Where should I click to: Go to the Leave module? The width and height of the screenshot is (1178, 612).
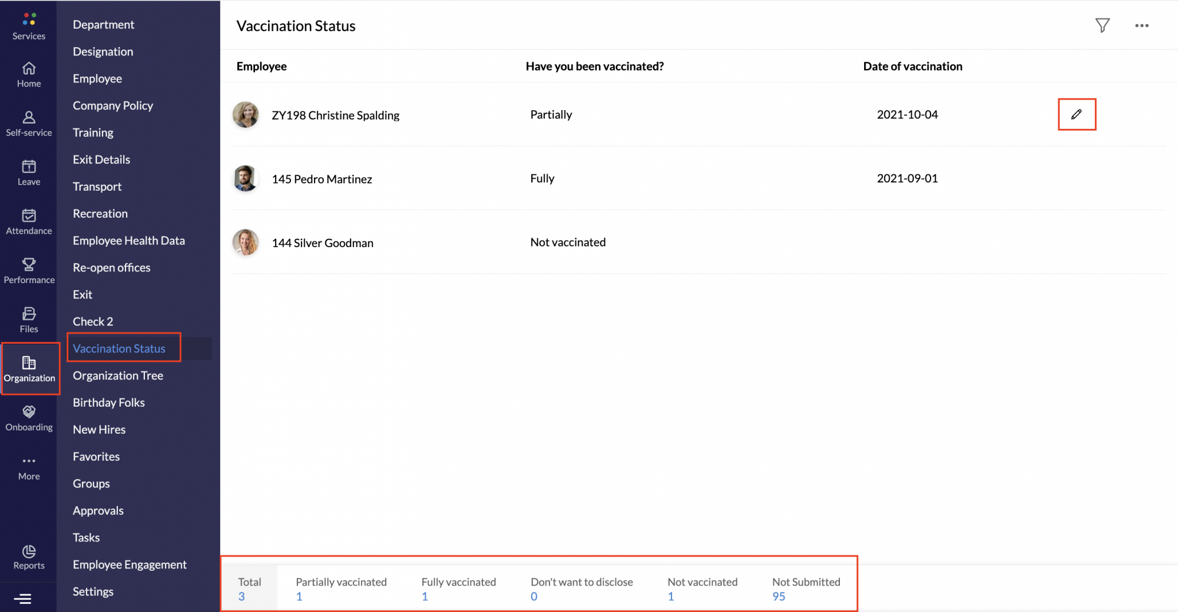pyautogui.click(x=28, y=172)
